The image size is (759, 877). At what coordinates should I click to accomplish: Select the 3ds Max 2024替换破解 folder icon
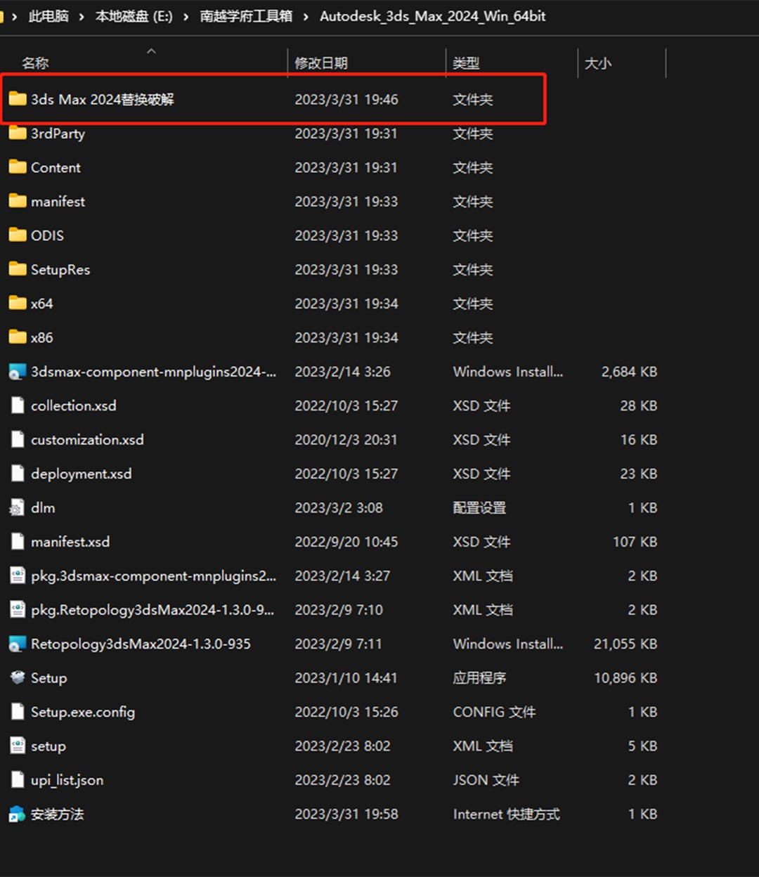[x=18, y=100]
